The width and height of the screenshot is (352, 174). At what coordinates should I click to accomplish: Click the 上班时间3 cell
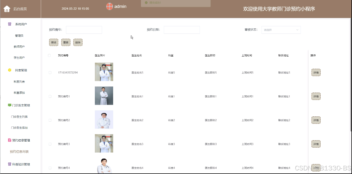click(247, 144)
